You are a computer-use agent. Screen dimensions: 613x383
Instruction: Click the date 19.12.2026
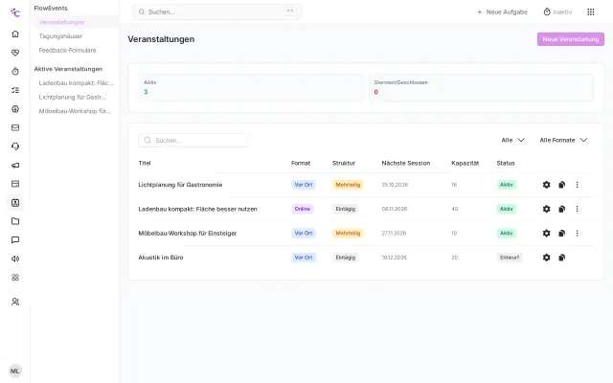pos(394,258)
